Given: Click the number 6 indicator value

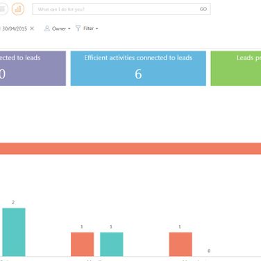Looking at the screenshot, I should (138, 74).
